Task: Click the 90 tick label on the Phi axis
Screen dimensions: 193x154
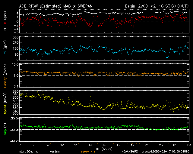Action: click(17, 54)
